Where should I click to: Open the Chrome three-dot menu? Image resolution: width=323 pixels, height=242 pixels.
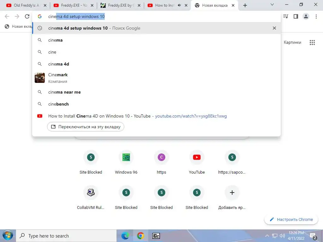click(316, 16)
